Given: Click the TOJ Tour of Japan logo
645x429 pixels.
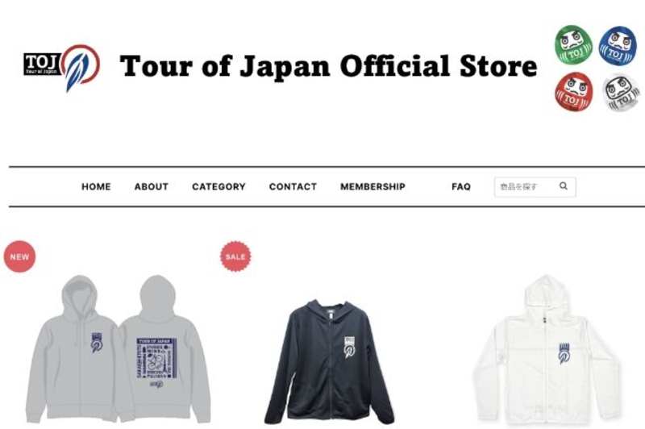Looking at the screenshot, I should pos(62,67).
